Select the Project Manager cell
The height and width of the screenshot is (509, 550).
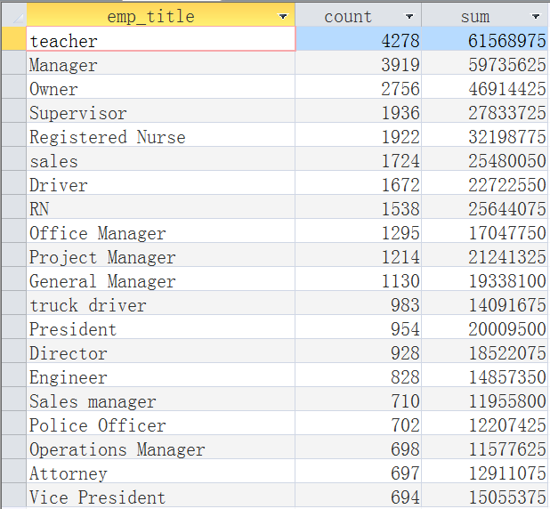pyautogui.click(x=161, y=255)
